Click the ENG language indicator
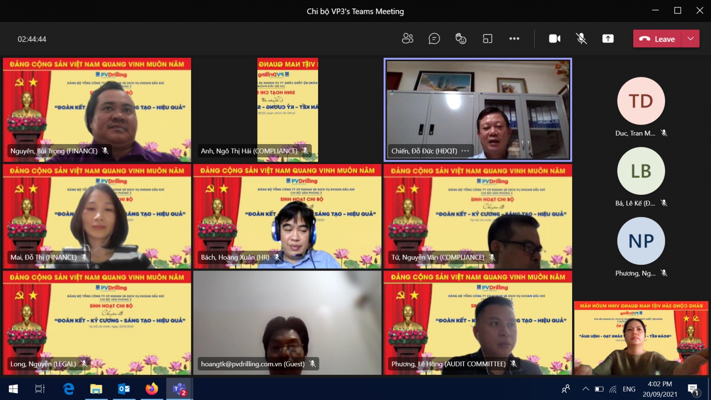This screenshot has width=711, height=400. pyautogui.click(x=629, y=389)
